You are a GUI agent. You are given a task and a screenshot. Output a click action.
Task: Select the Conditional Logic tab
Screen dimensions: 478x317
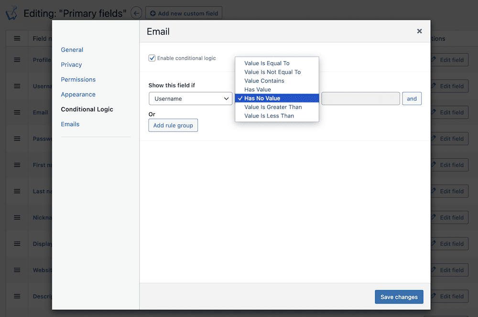point(87,109)
